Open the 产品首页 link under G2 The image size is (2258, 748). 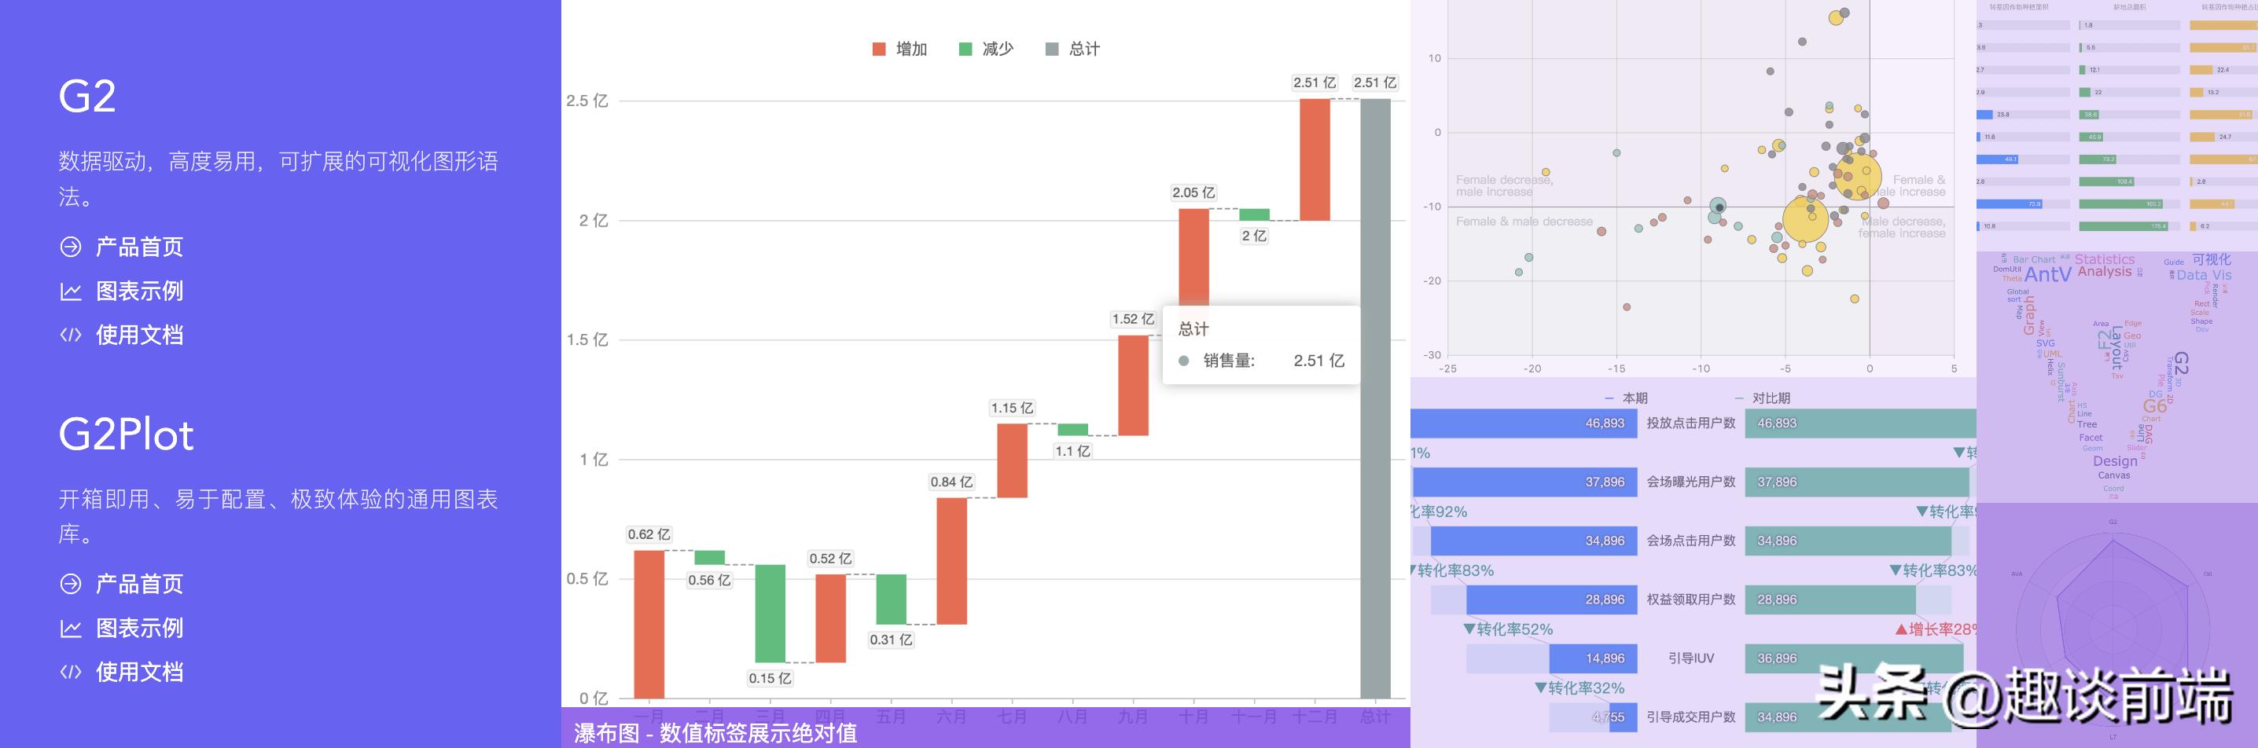click(140, 246)
